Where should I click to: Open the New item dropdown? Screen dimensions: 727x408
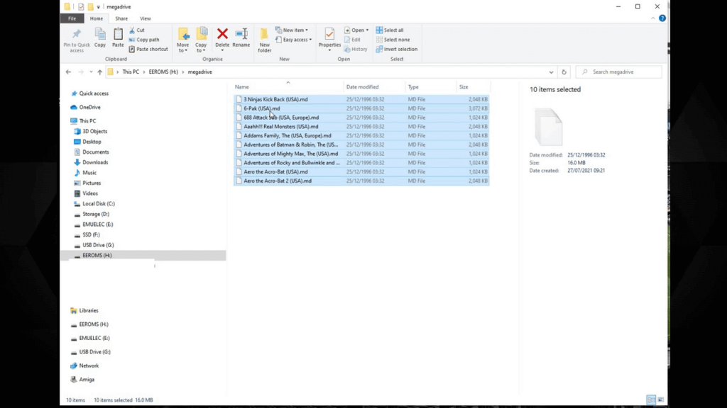[x=292, y=30]
